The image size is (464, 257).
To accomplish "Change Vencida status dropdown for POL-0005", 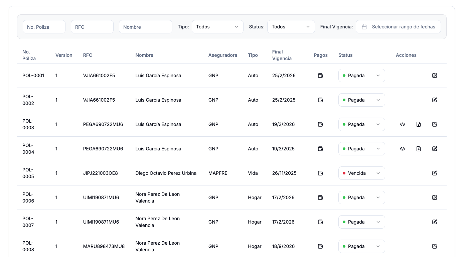I will tap(361, 173).
